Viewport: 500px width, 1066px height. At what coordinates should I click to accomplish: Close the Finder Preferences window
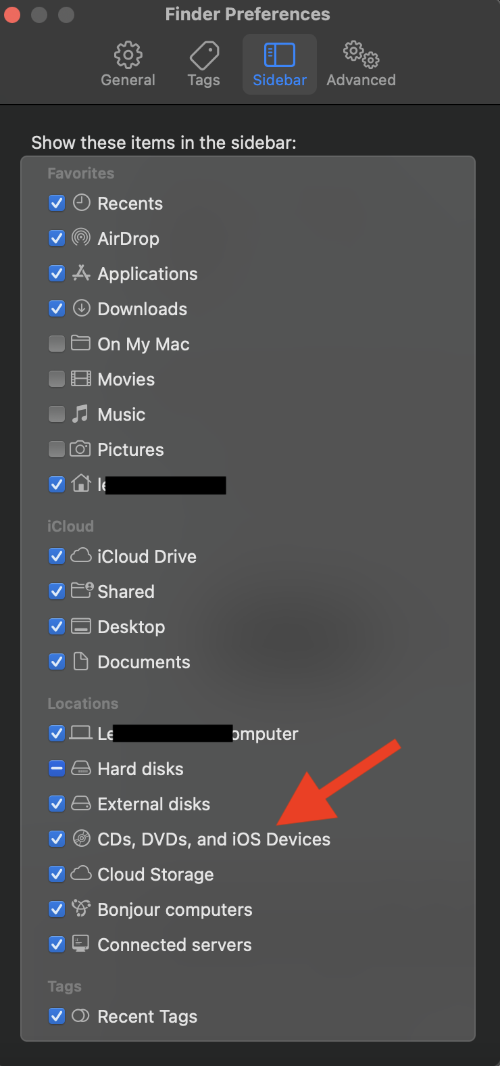12,14
